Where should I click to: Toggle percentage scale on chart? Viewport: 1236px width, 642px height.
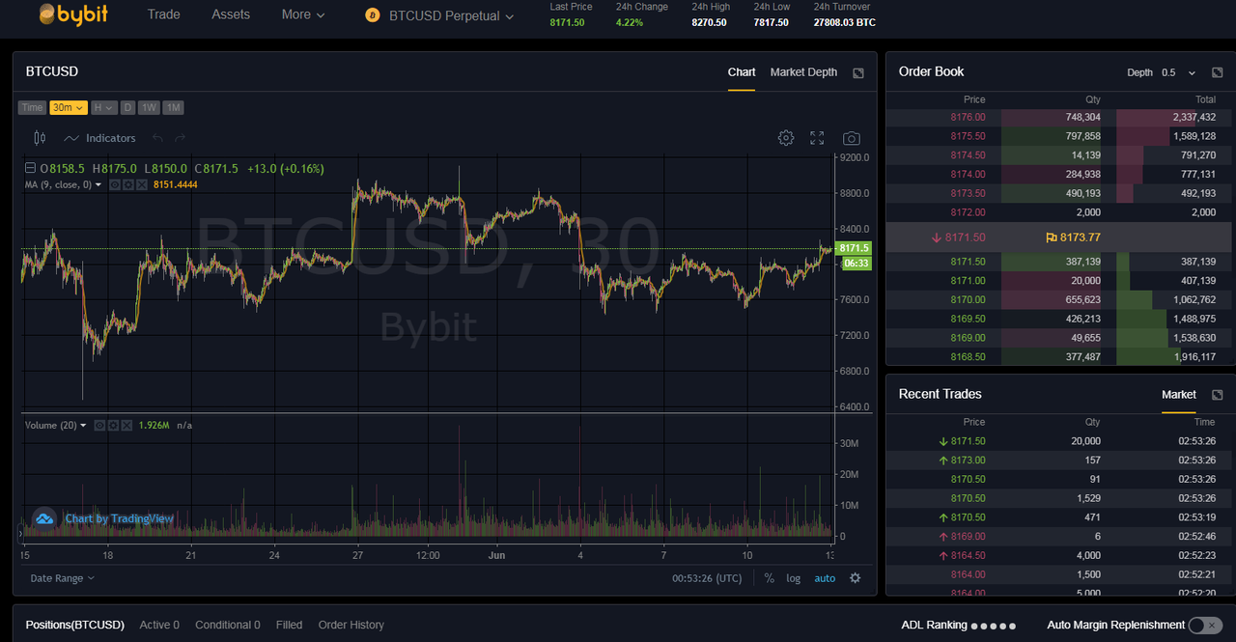coord(769,578)
